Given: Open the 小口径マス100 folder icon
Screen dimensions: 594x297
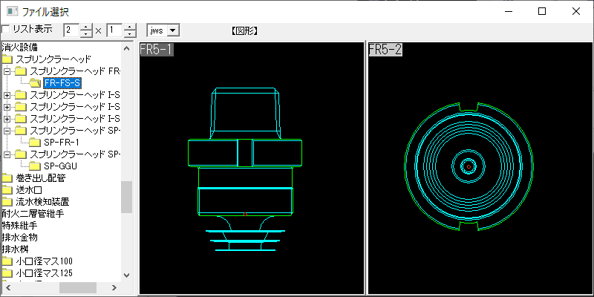Looking at the screenshot, I should pos(7,261).
